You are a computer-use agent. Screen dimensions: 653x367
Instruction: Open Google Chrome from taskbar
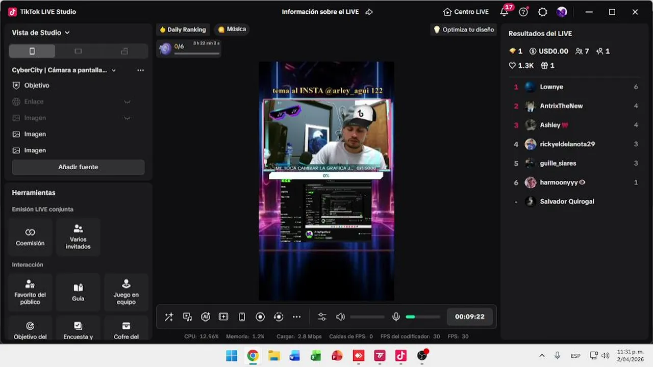click(x=253, y=356)
